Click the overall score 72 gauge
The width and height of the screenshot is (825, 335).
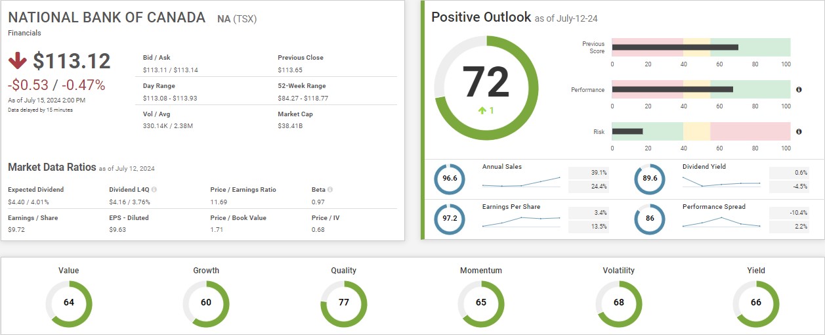point(486,88)
